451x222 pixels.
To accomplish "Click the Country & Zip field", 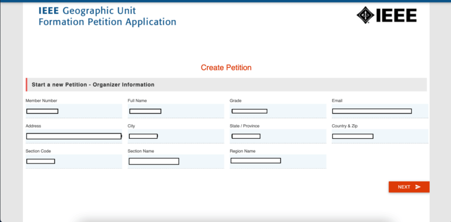I will (380, 136).
